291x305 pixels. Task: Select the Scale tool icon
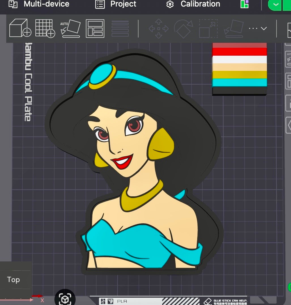click(x=209, y=28)
